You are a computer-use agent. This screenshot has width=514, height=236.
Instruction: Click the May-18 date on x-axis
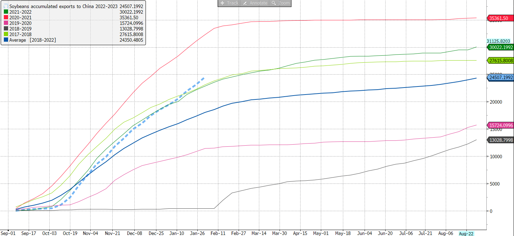[x=343, y=233]
